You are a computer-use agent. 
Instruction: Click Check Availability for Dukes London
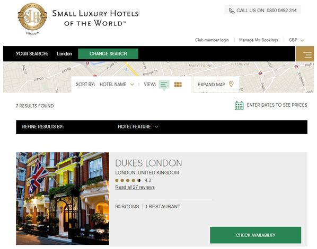point(256,235)
